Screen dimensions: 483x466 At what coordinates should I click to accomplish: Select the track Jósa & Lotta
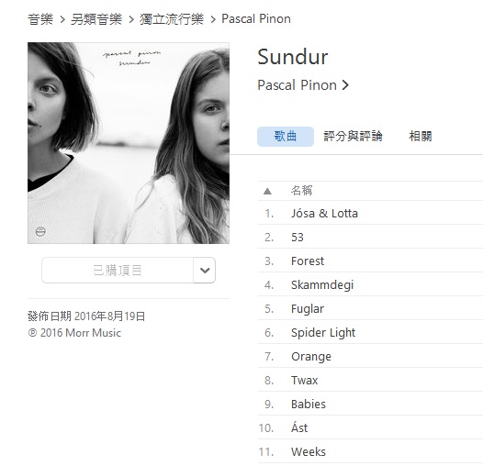click(370, 213)
